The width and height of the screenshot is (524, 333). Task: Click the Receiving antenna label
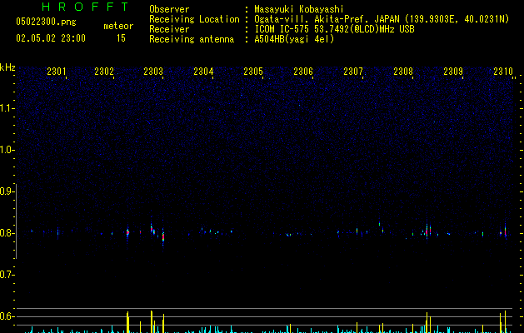[x=192, y=39]
